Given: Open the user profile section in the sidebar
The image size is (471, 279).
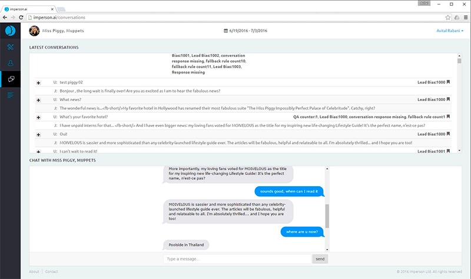Looking at the screenshot, I should [x=10, y=63].
